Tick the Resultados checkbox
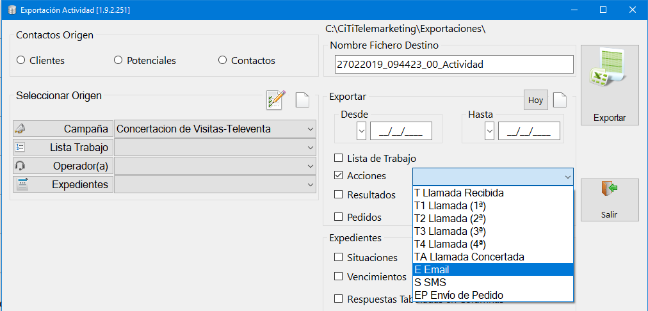This screenshot has width=648, height=311. (339, 194)
